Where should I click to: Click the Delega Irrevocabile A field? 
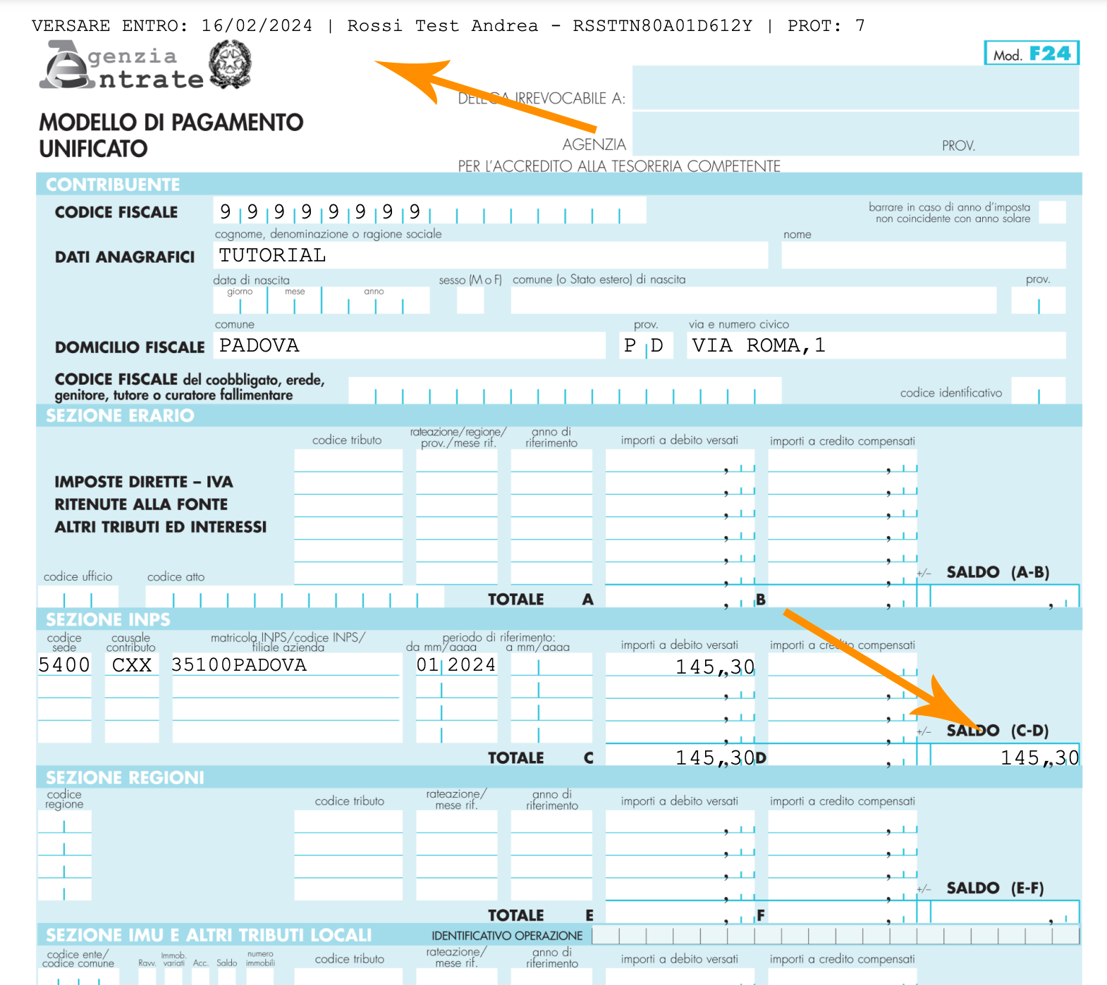coord(855,88)
